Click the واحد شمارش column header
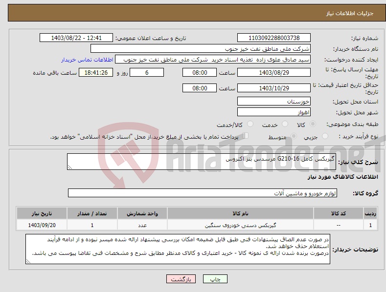Screen dimensions: 386x292 click(142, 213)
